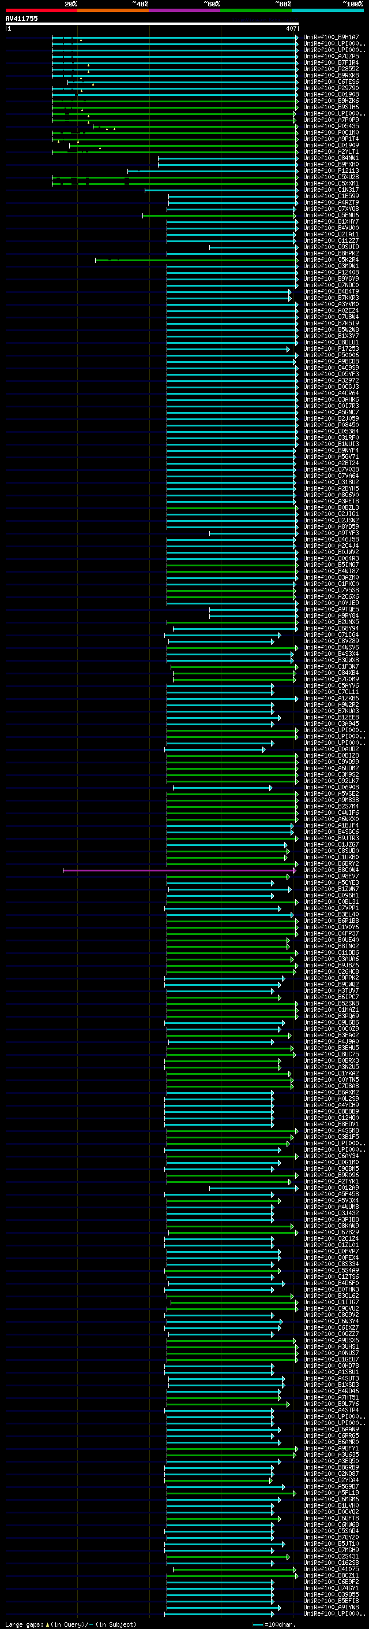The height and width of the screenshot is (1629, 369).
Task: Open hit UniRef100_B6BRY2
Action: tap(331, 863)
